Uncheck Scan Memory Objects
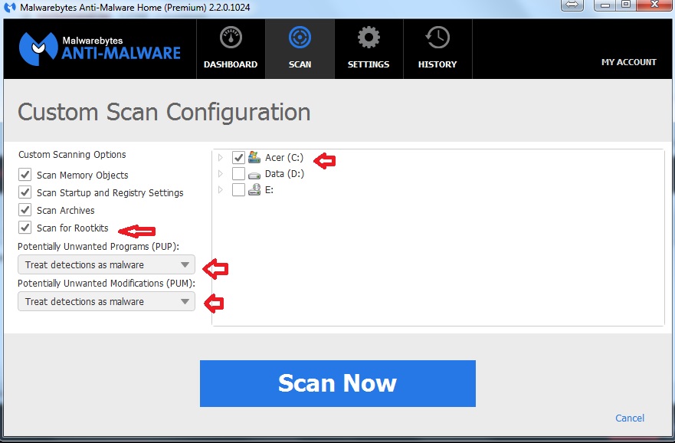Image resolution: width=675 pixels, height=443 pixels. (25, 175)
